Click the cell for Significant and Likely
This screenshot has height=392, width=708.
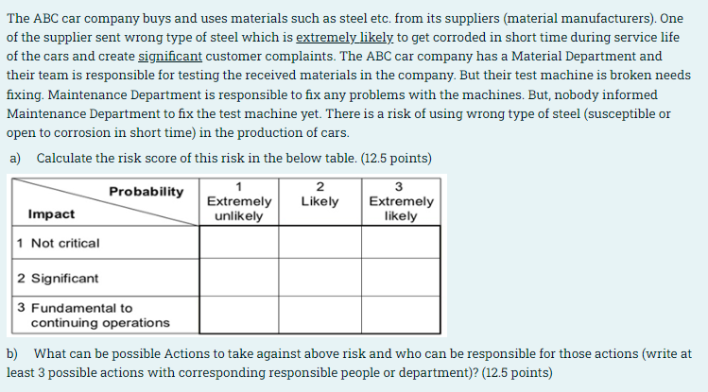point(320,278)
